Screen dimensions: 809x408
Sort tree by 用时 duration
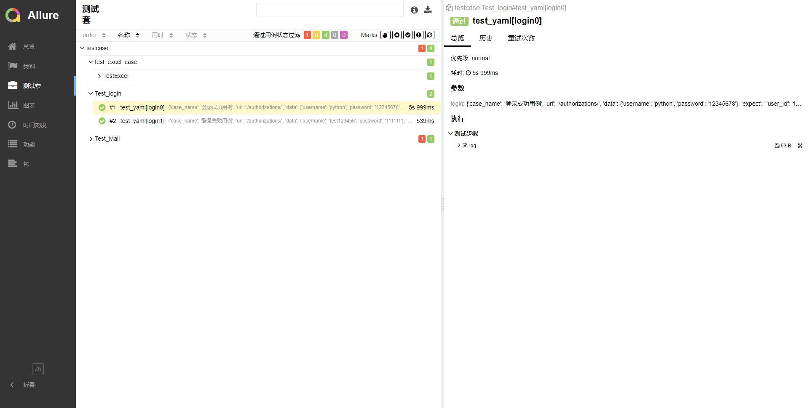[162, 35]
